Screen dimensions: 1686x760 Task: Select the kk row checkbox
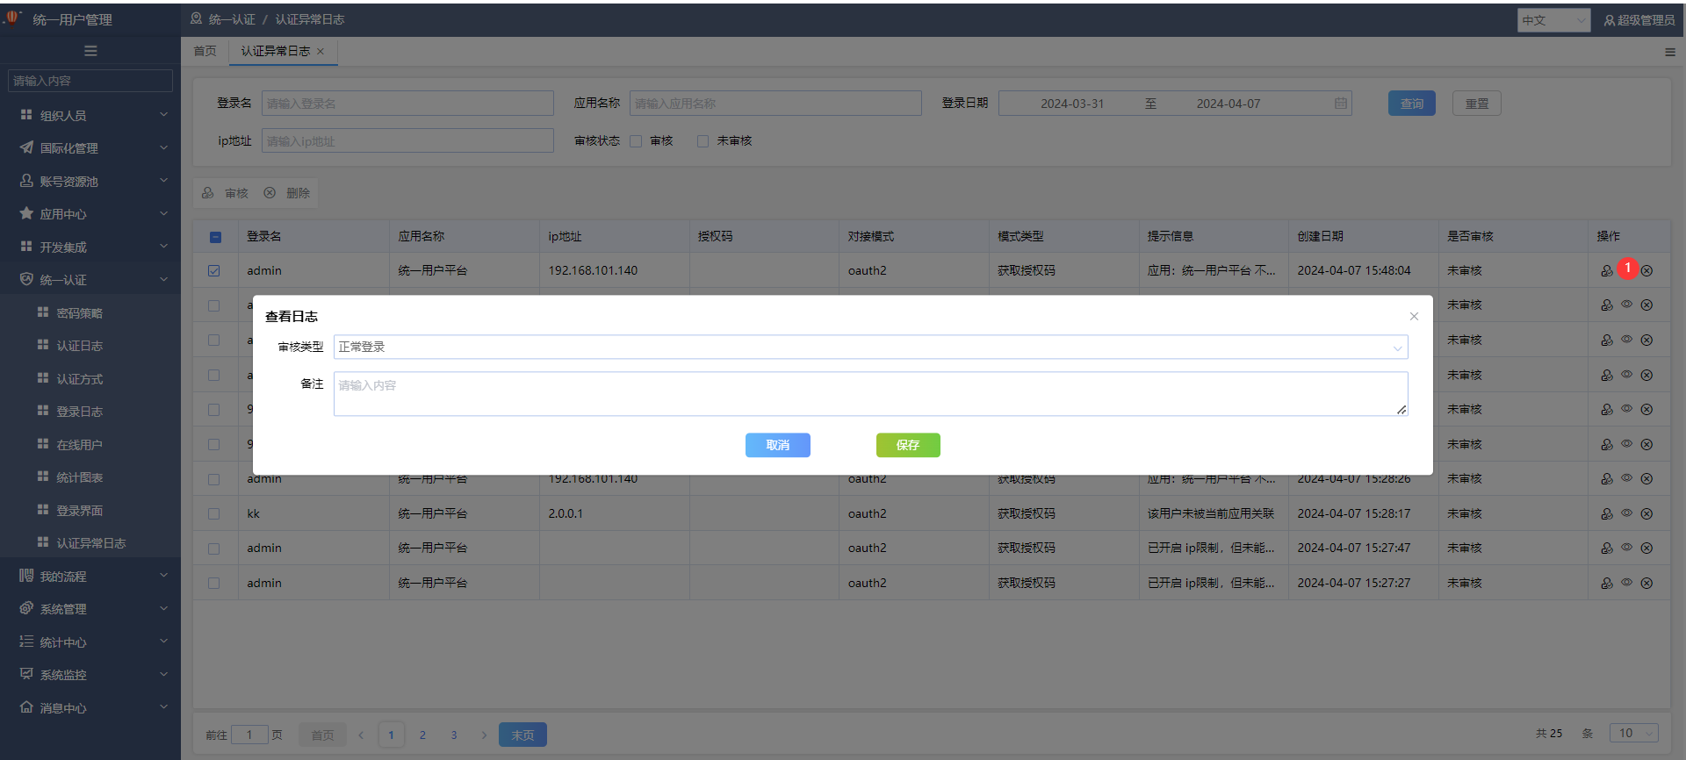pos(214,514)
